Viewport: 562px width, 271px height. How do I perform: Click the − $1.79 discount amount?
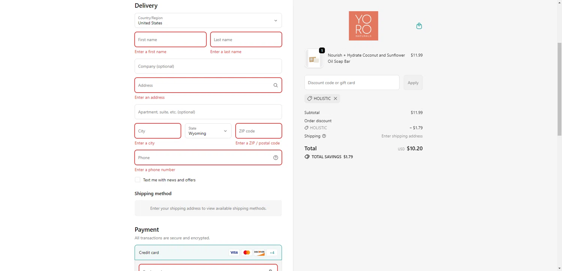tap(416, 128)
